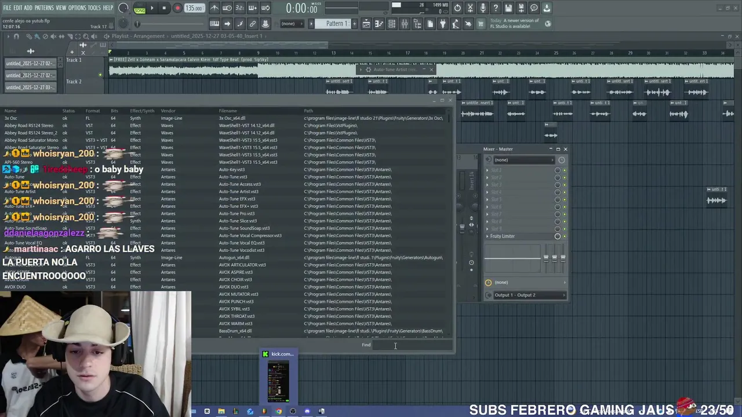Toggle loop recording icon

[x=265, y=8]
